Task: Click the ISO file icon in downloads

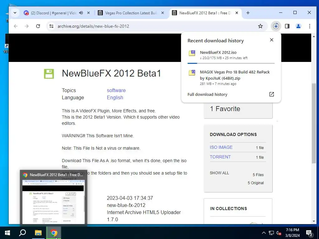Action: (192, 53)
